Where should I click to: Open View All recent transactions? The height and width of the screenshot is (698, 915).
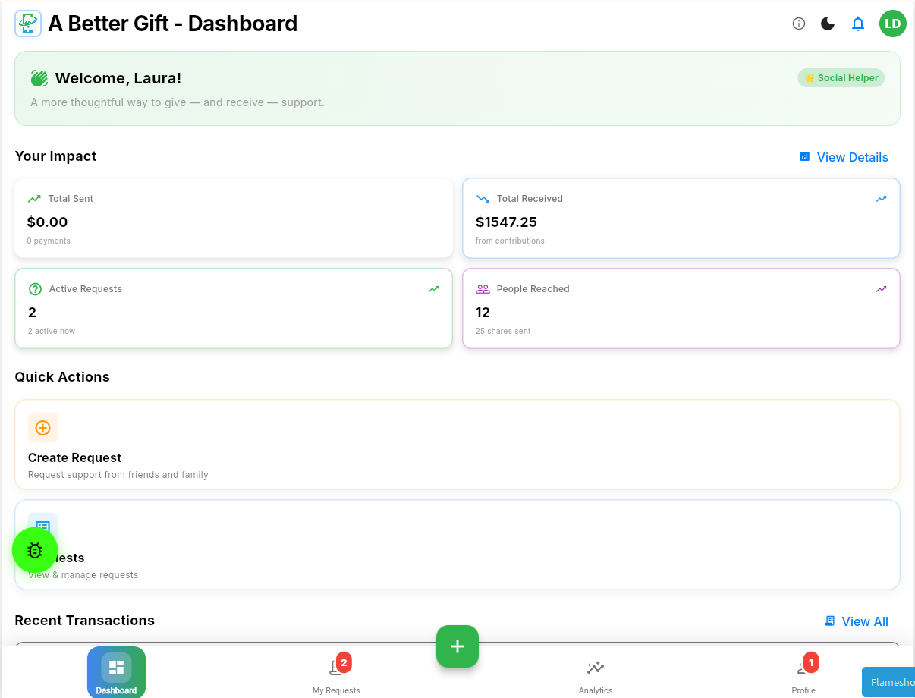click(856, 621)
